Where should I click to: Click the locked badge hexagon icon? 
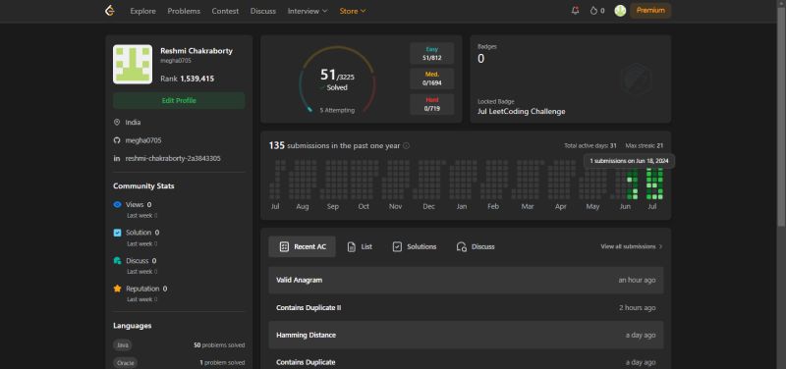coord(636,79)
